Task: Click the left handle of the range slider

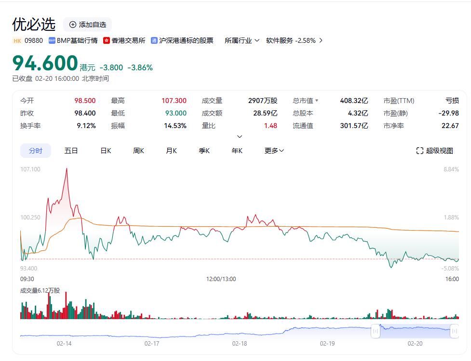Action: point(376,331)
